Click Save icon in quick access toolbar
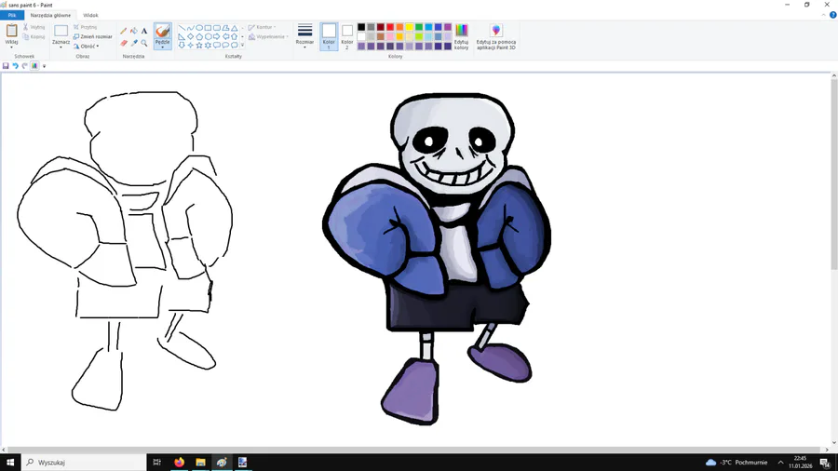Viewport: 838px width, 471px height. pyautogui.click(x=6, y=66)
